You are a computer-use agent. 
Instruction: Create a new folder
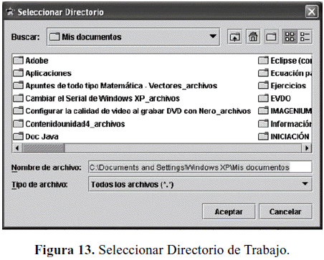271,37
